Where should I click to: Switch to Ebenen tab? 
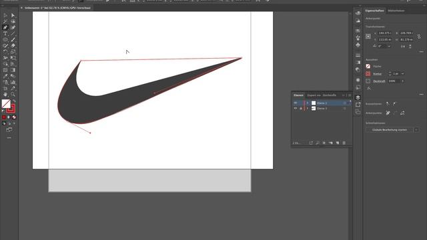click(x=298, y=95)
